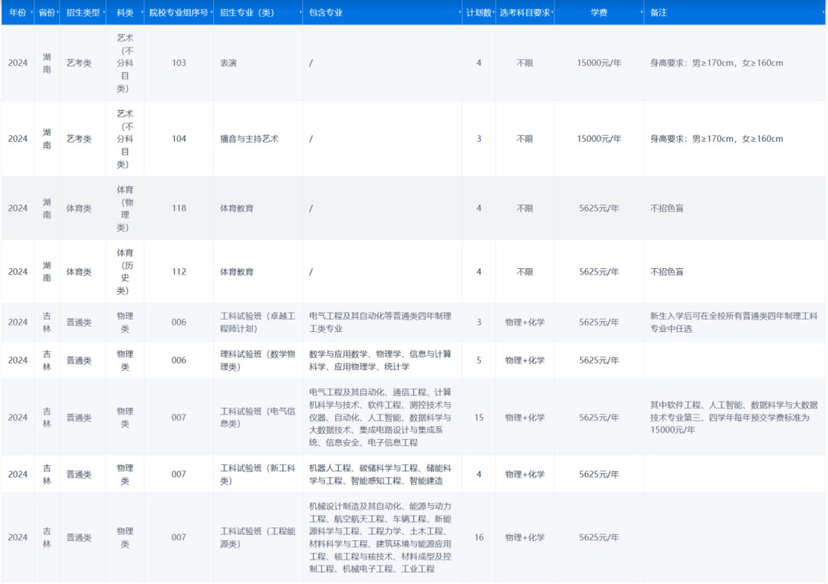Select the 表演 specialty cell
Viewport: 828px width, 584px height.
pyautogui.click(x=227, y=62)
